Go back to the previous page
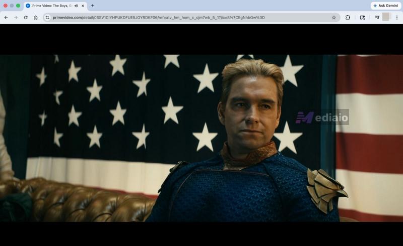Screen dimensions: 403x246 tap(6, 18)
